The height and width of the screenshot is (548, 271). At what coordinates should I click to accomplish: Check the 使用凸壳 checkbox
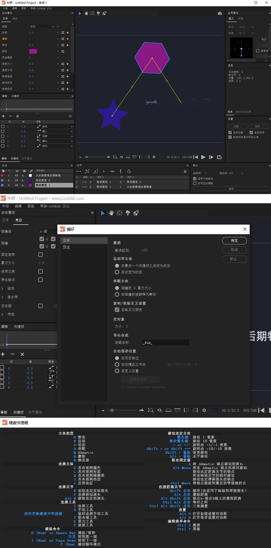[40, 271]
